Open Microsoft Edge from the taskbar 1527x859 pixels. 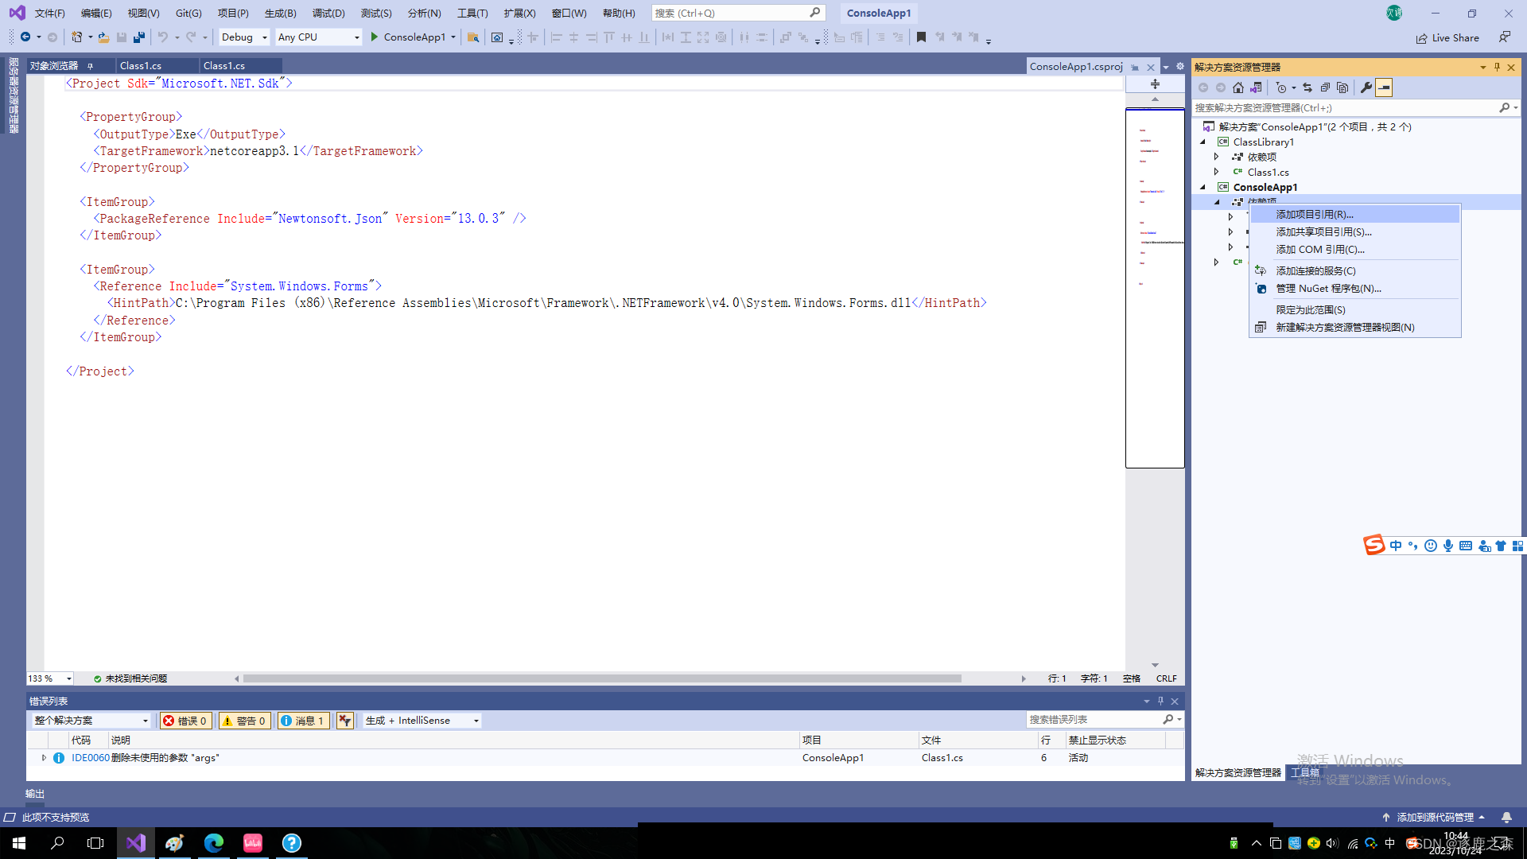tap(214, 843)
